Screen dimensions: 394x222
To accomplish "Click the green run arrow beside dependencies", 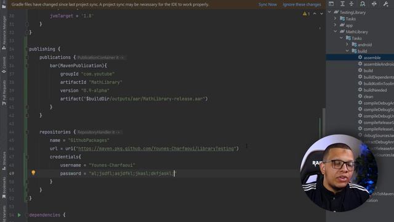I will pos(19,215).
